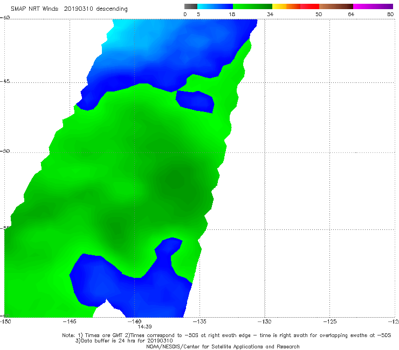Viewport: 399px width, 350px height.
Task: Click the '64' label under the color bar
Action: [x=351, y=15]
